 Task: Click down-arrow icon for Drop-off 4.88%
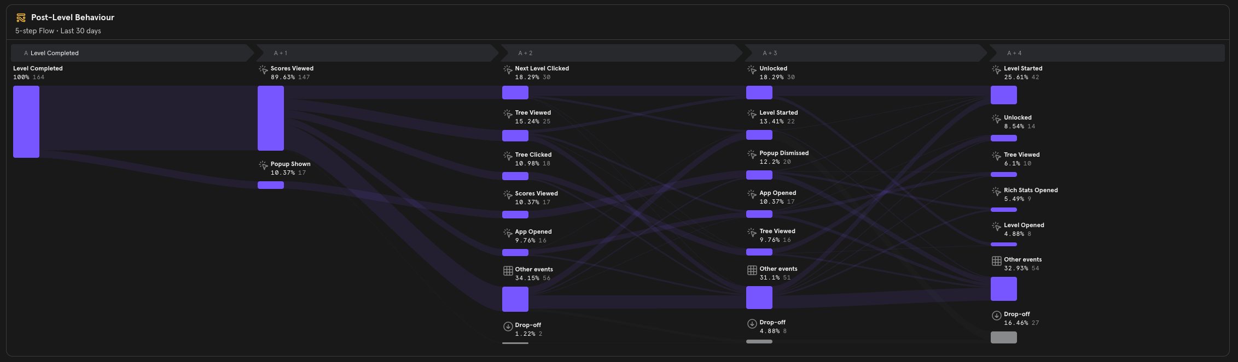click(x=752, y=324)
